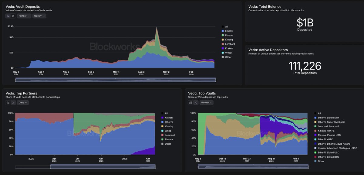Toggle Kraken: Advanced Strategies USDC legend entry
This screenshot has height=175, width=364.
pos(335,148)
